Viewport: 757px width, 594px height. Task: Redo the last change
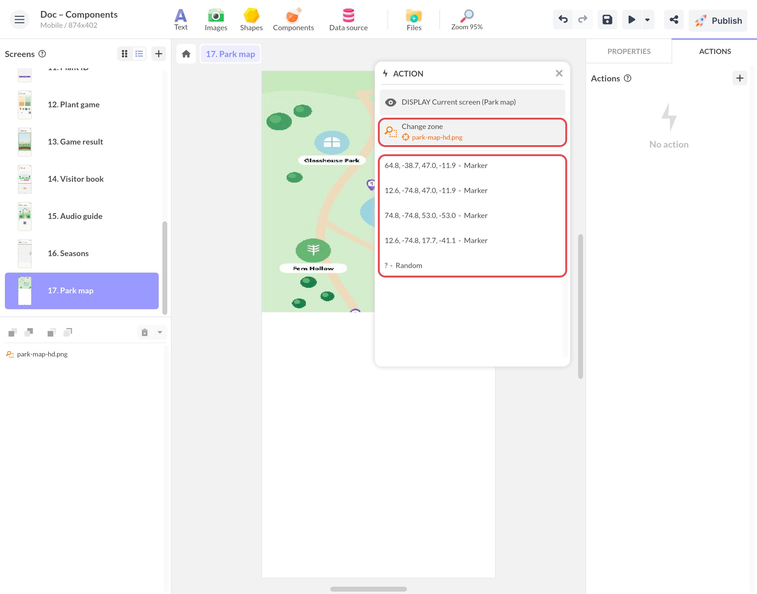(583, 20)
